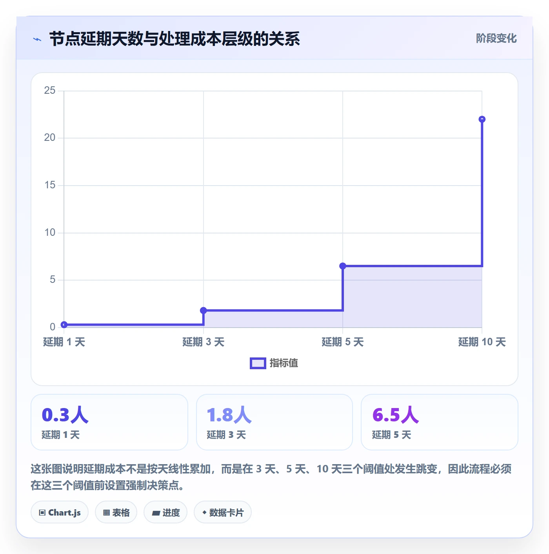549x554 pixels.
Task: Select the 数据卡片 tag
Action: coord(223,512)
